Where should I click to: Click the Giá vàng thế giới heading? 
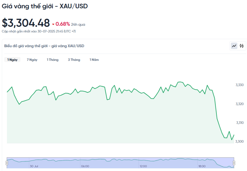click(45, 6)
